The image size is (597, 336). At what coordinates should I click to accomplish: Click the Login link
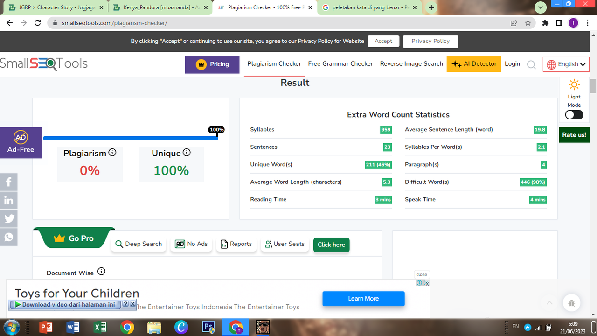pyautogui.click(x=512, y=64)
